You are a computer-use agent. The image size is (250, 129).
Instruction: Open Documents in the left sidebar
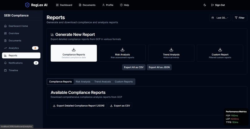point(21,41)
